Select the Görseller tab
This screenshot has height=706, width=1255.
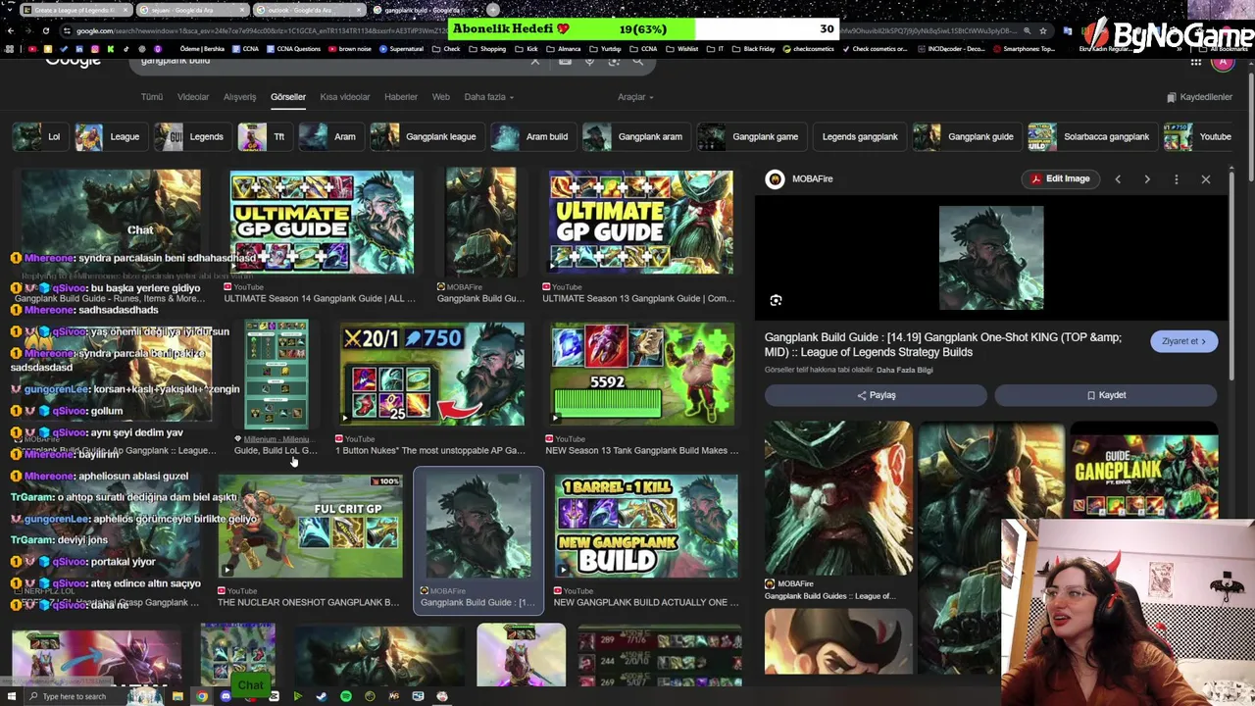pos(288,97)
